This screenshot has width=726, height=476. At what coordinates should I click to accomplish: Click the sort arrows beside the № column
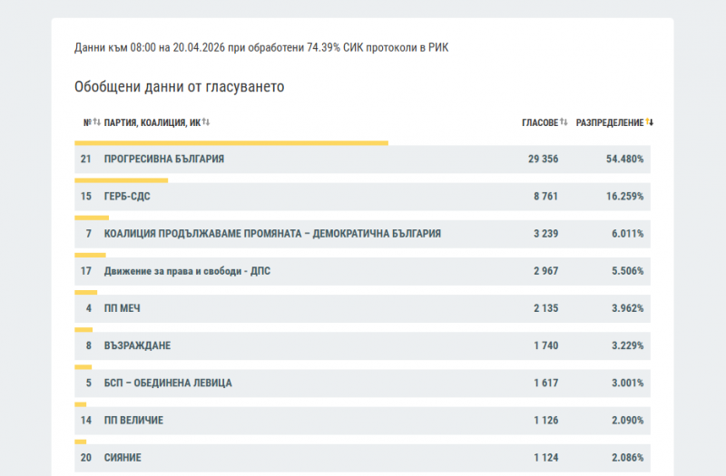tap(96, 122)
